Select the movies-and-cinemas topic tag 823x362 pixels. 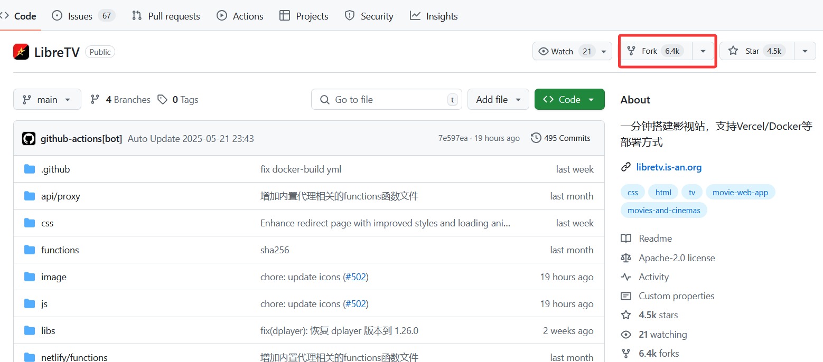(x=664, y=211)
